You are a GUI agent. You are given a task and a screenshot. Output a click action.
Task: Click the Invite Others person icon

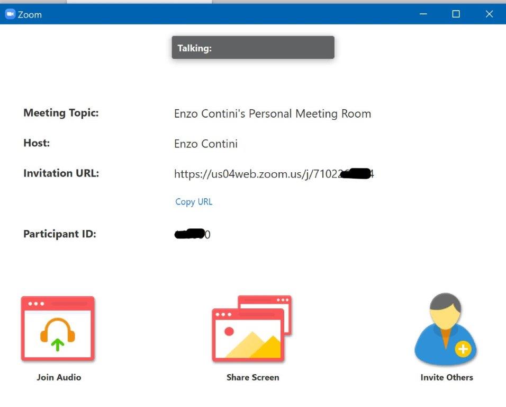(446, 329)
